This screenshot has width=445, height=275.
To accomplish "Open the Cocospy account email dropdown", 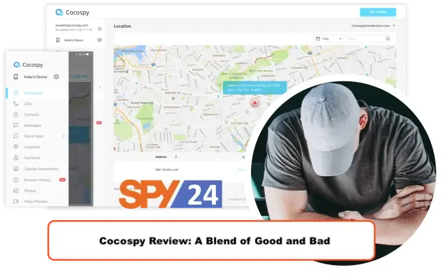I will (373, 26).
